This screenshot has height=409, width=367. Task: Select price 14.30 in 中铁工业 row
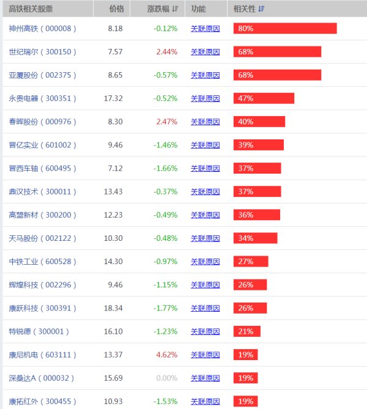point(113,262)
